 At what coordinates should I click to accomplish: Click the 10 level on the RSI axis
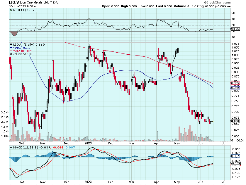tap(233, 37)
